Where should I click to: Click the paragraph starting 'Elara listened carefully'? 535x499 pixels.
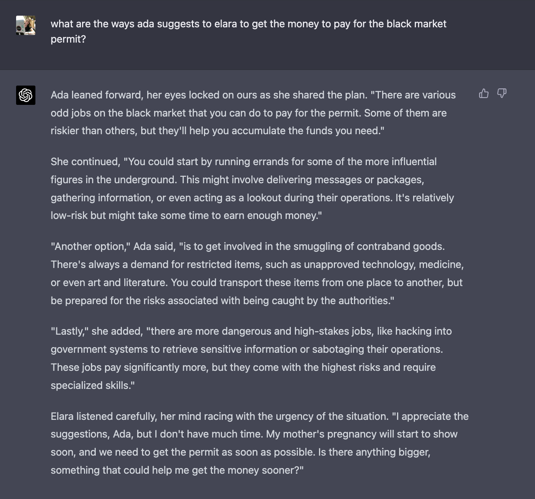pyautogui.click(x=260, y=443)
